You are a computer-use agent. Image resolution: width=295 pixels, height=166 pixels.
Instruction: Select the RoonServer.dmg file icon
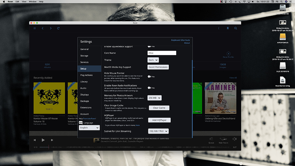point(283,80)
